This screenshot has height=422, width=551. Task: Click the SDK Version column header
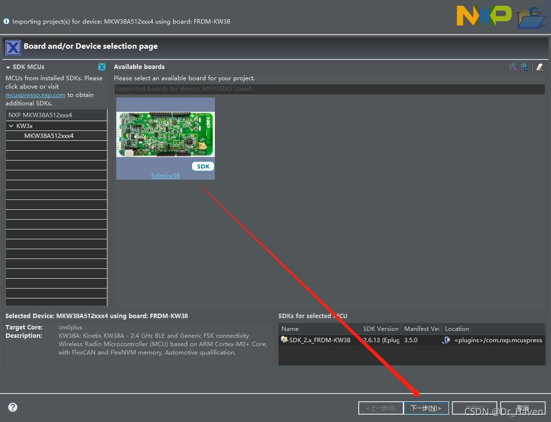pyautogui.click(x=380, y=329)
